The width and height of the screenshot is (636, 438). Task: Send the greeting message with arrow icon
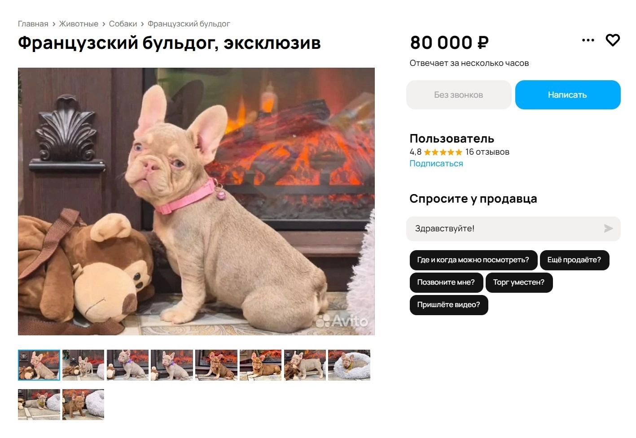point(608,229)
